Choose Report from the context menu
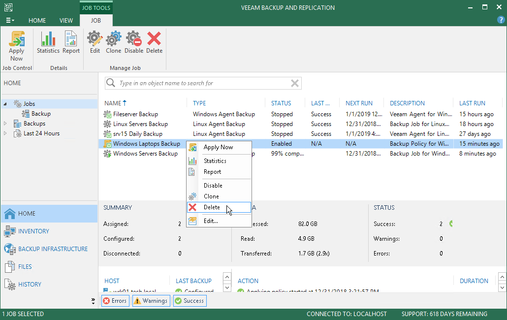Viewport: 507px width, 320px height. (219, 172)
